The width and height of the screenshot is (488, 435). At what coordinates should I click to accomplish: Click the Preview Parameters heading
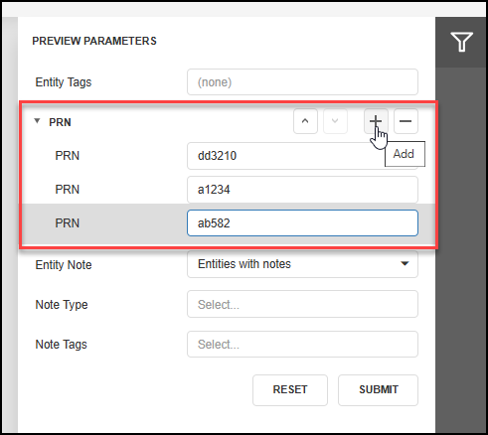pyautogui.click(x=94, y=41)
